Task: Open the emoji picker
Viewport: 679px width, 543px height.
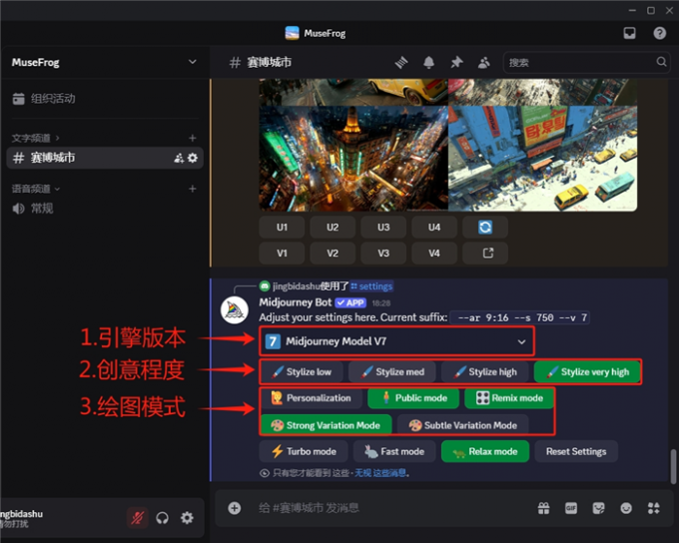Action: [626, 508]
